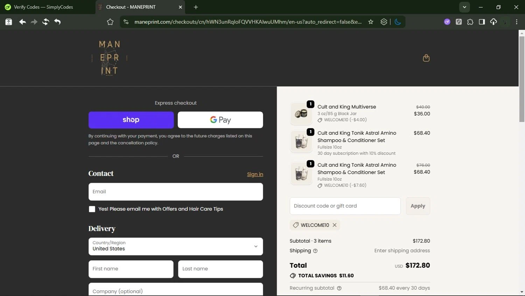
Task: Click the browser forward arrow
Action: pyautogui.click(x=34, y=22)
